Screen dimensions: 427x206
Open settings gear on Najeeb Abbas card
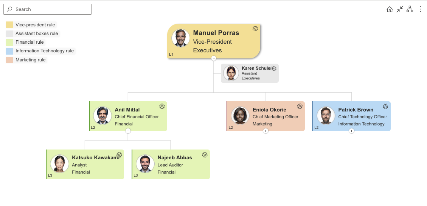(205, 155)
